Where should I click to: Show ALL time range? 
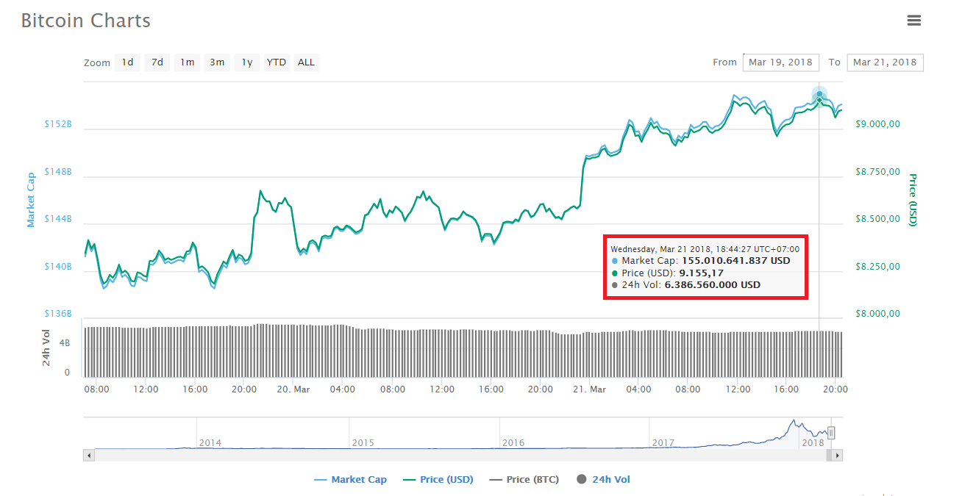(x=306, y=62)
